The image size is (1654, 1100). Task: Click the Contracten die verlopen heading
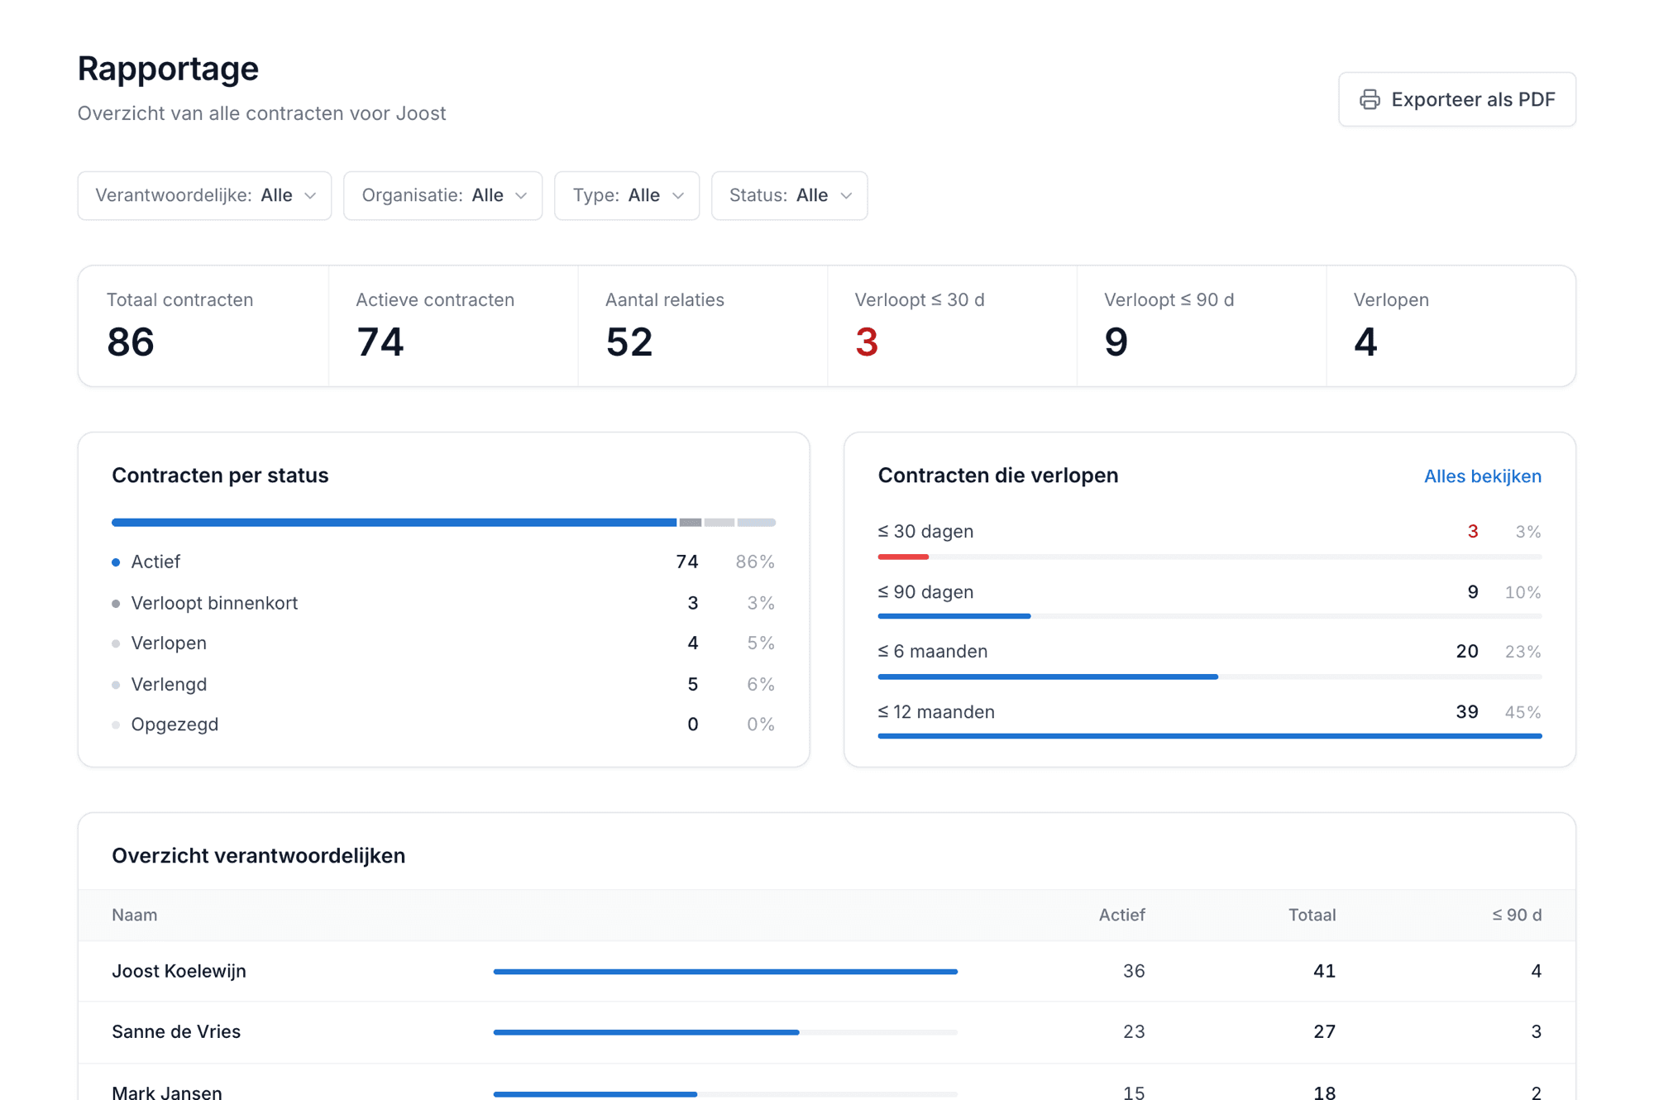[x=997, y=476]
